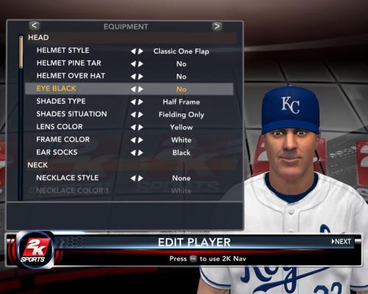Click right arrow for Ear Socks
The image size is (368, 294).
(141, 153)
